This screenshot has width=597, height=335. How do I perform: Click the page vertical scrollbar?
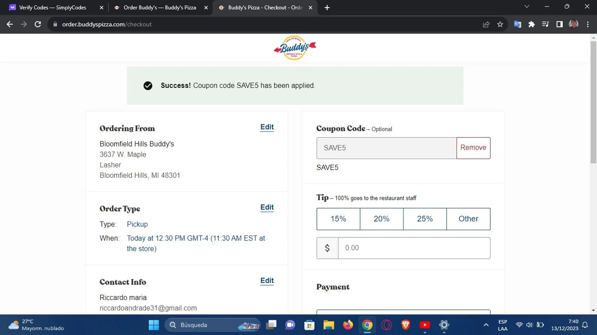[593, 103]
